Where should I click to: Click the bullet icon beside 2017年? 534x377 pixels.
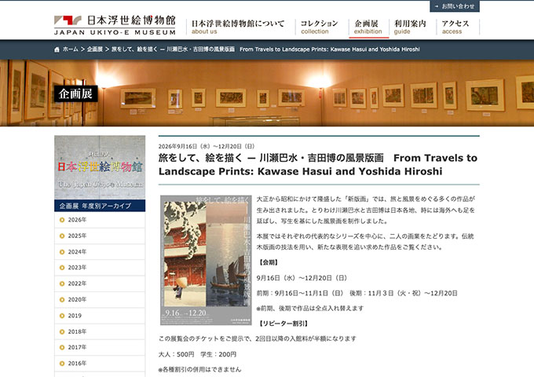62,347
